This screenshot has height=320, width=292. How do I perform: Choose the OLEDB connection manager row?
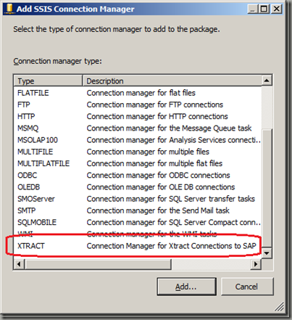pos(138,187)
